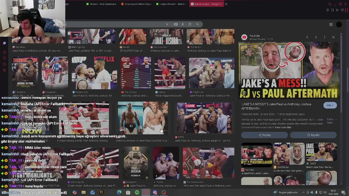Open Daha Fazla Bilgi copyright link
349x196 pixels.
click(283, 127)
